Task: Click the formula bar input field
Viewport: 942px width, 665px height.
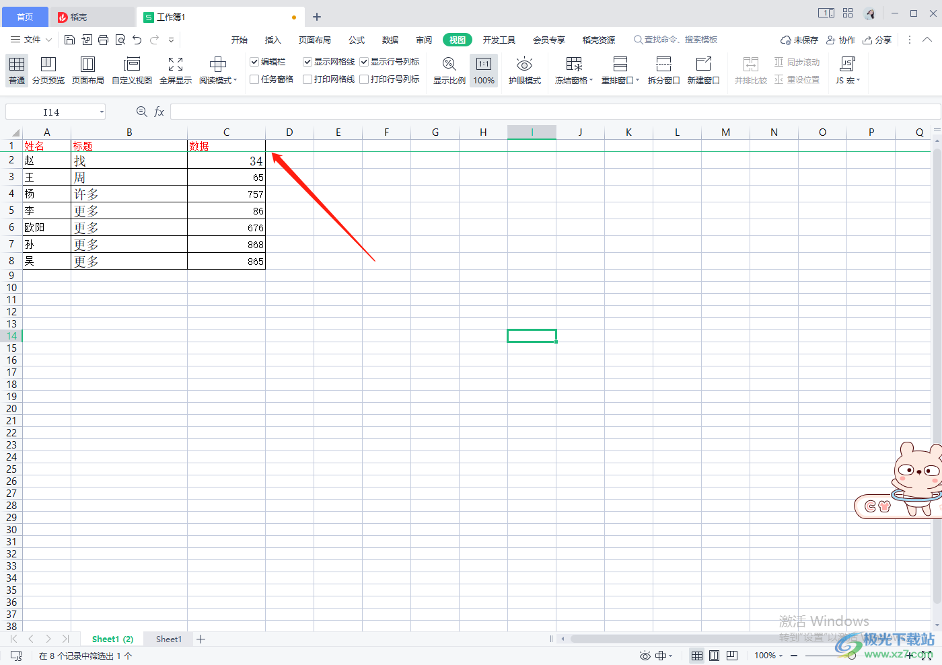Action: [555, 112]
